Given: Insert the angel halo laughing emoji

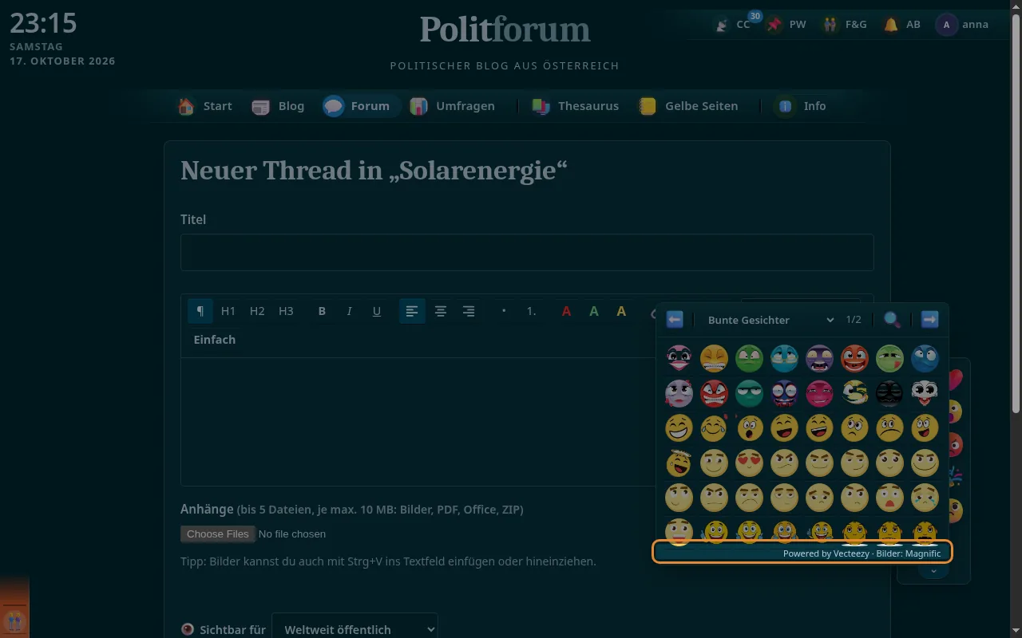Looking at the screenshot, I should pos(679,463).
